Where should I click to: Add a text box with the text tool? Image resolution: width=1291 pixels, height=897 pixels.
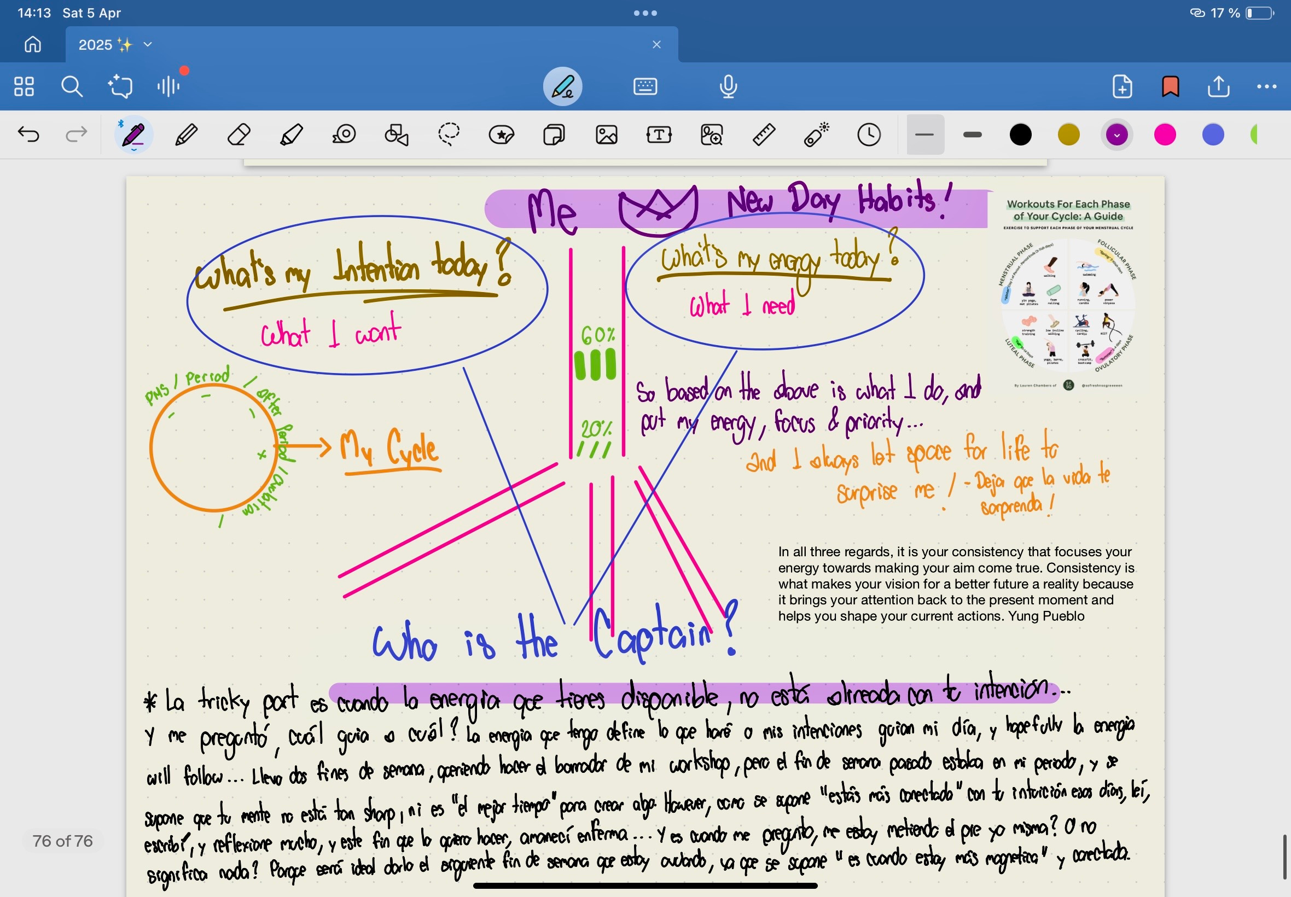659,135
